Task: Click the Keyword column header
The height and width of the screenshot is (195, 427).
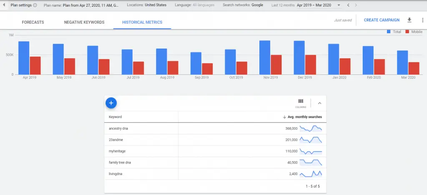Action: (x=115, y=117)
